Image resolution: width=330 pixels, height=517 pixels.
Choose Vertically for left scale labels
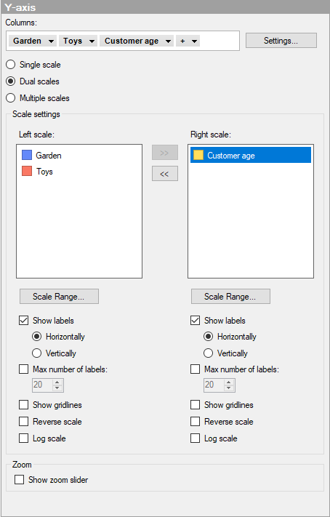[x=36, y=353]
